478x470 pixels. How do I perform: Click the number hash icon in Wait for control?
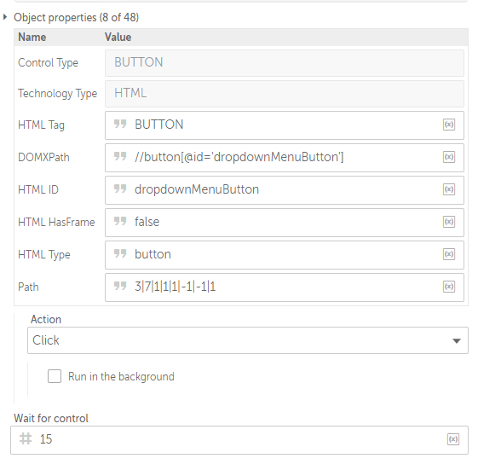point(26,439)
